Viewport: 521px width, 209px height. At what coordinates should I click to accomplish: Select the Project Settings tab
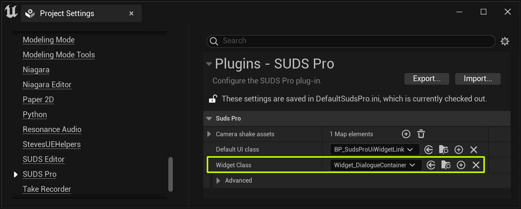coord(81,13)
